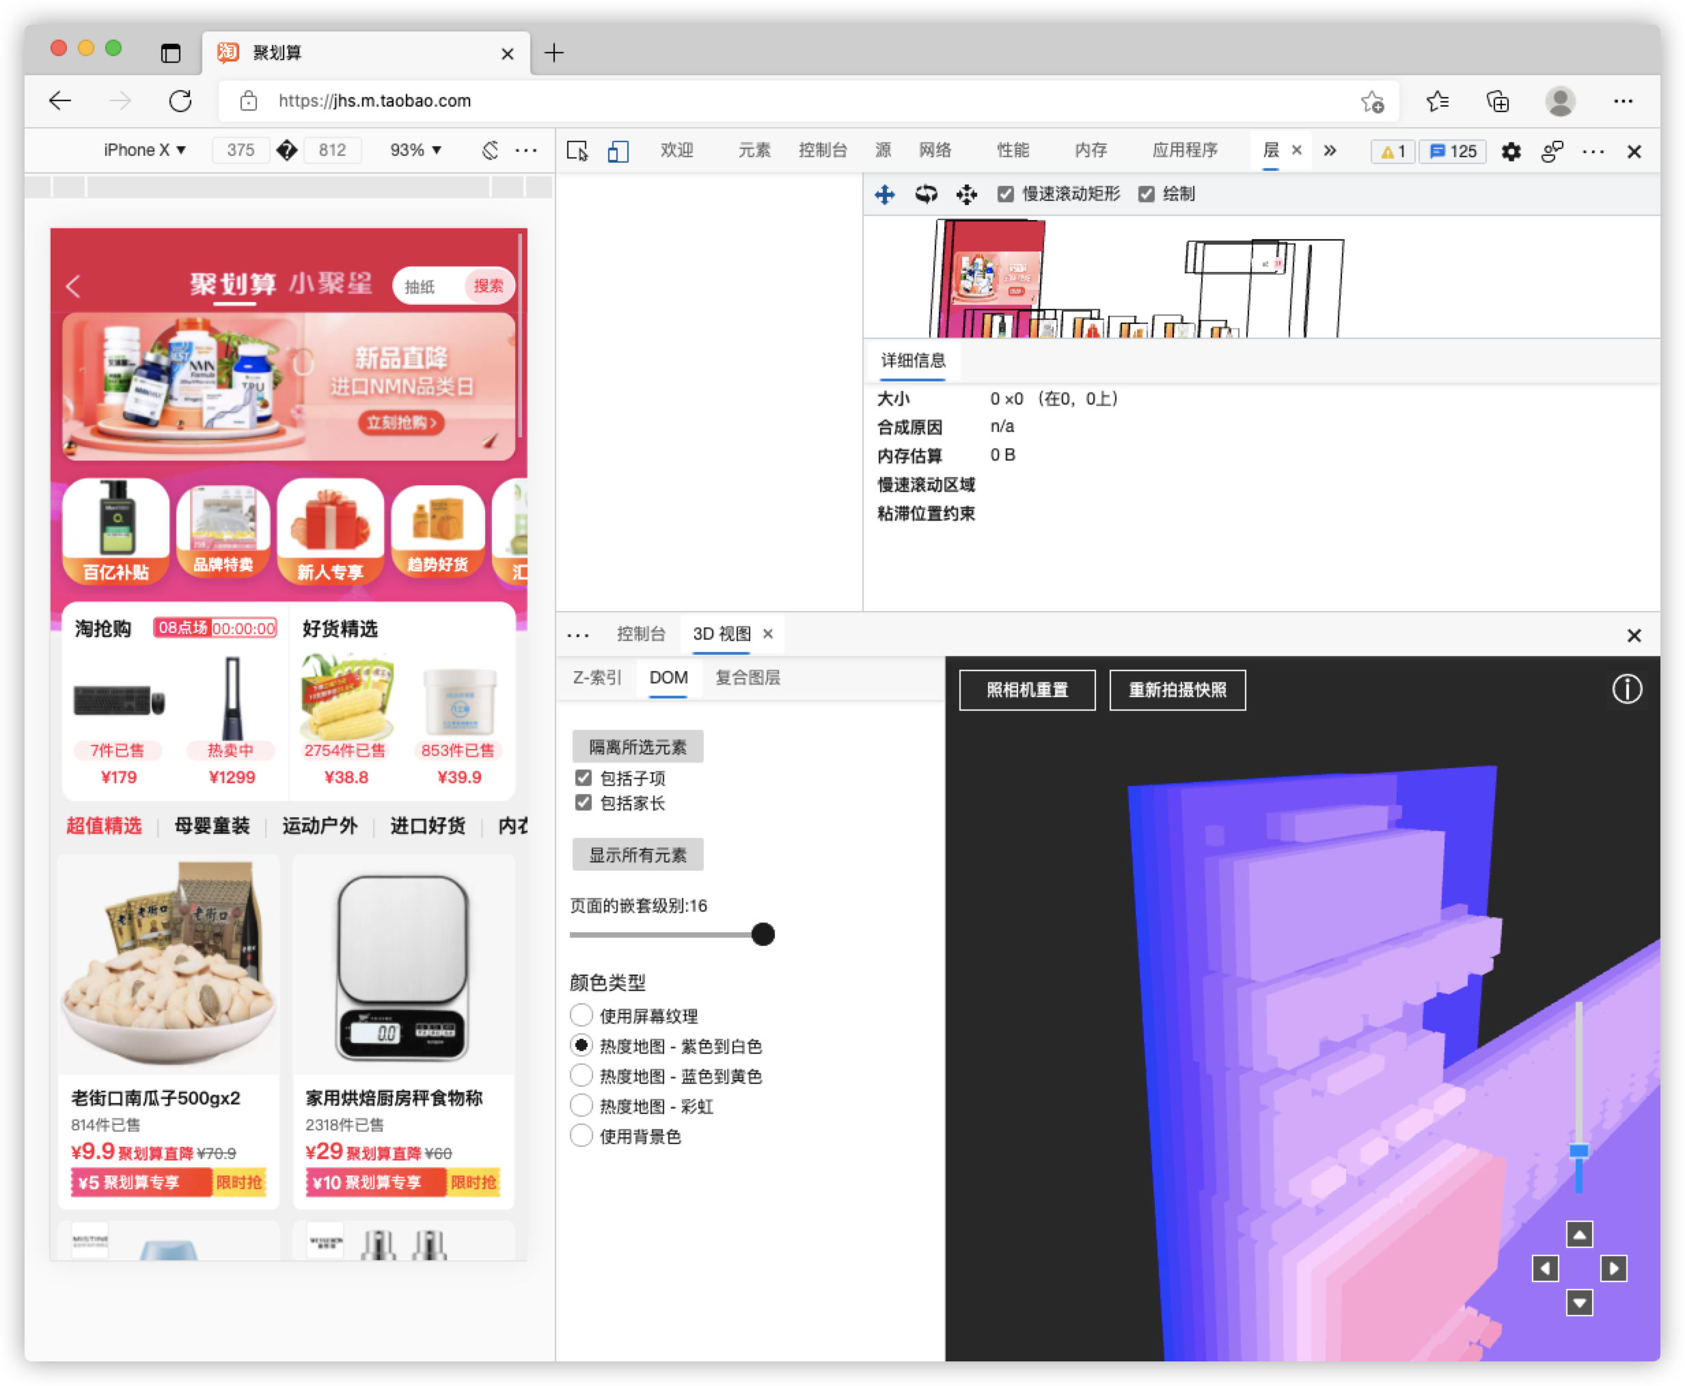Viewport: 1685px width, 1386px height.
Task: Switch to the 网络 tab
Action: (935, 150)
